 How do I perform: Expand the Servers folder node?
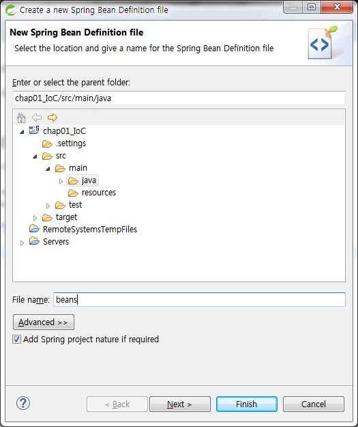point(22,243)
